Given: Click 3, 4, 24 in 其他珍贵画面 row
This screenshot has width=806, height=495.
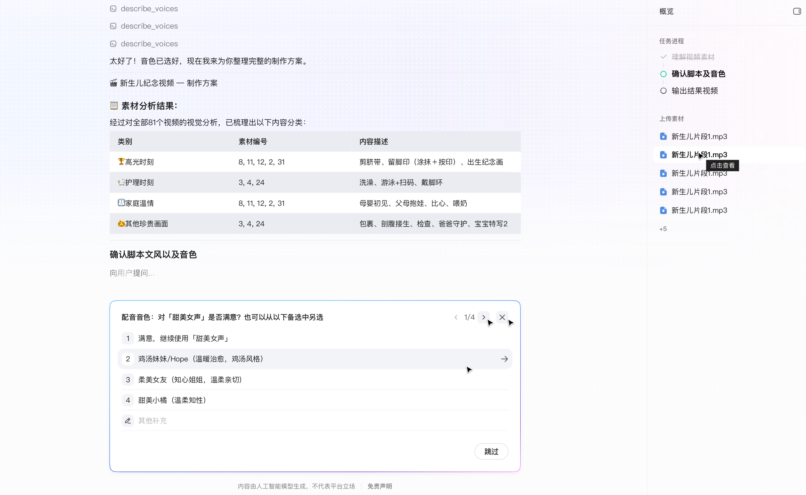Looking at the screenshot, I should pyautogui.click(x=251, y=224).
